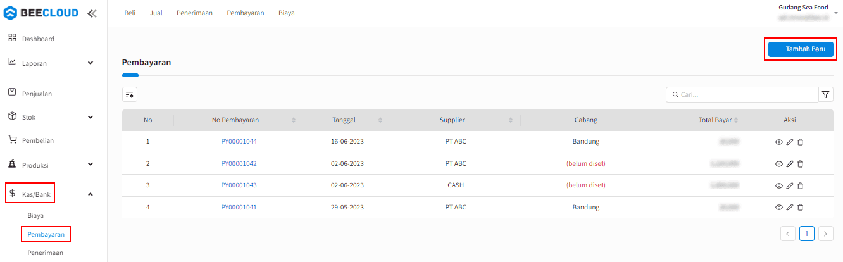Click the Kas/Bank dollar icon

(12, 194)
